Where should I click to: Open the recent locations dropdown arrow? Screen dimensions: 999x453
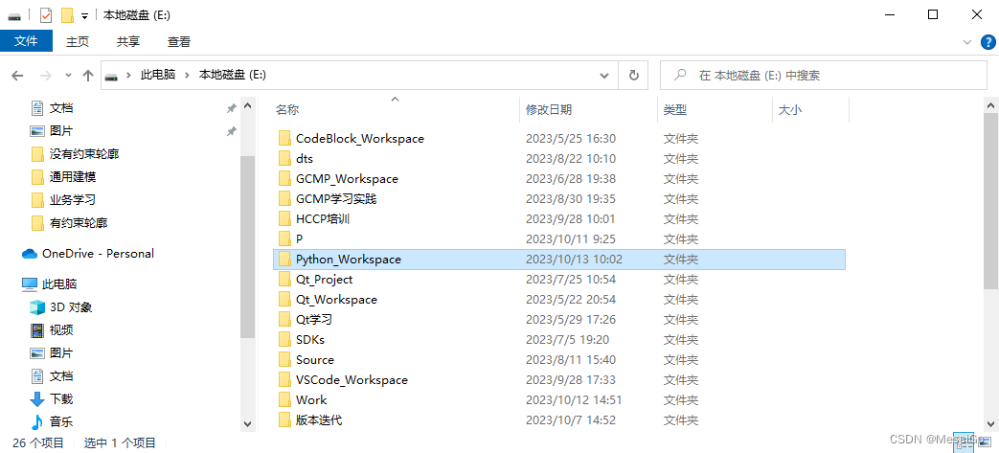[x=68, y=76]
